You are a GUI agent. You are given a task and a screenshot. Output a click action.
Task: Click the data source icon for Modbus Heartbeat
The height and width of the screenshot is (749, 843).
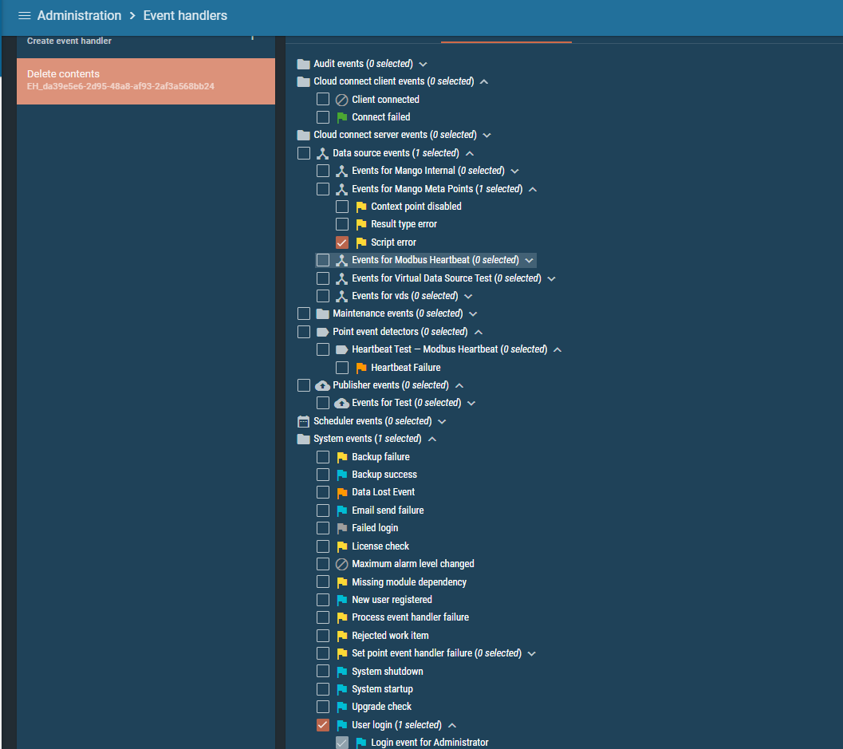point(342,260)
